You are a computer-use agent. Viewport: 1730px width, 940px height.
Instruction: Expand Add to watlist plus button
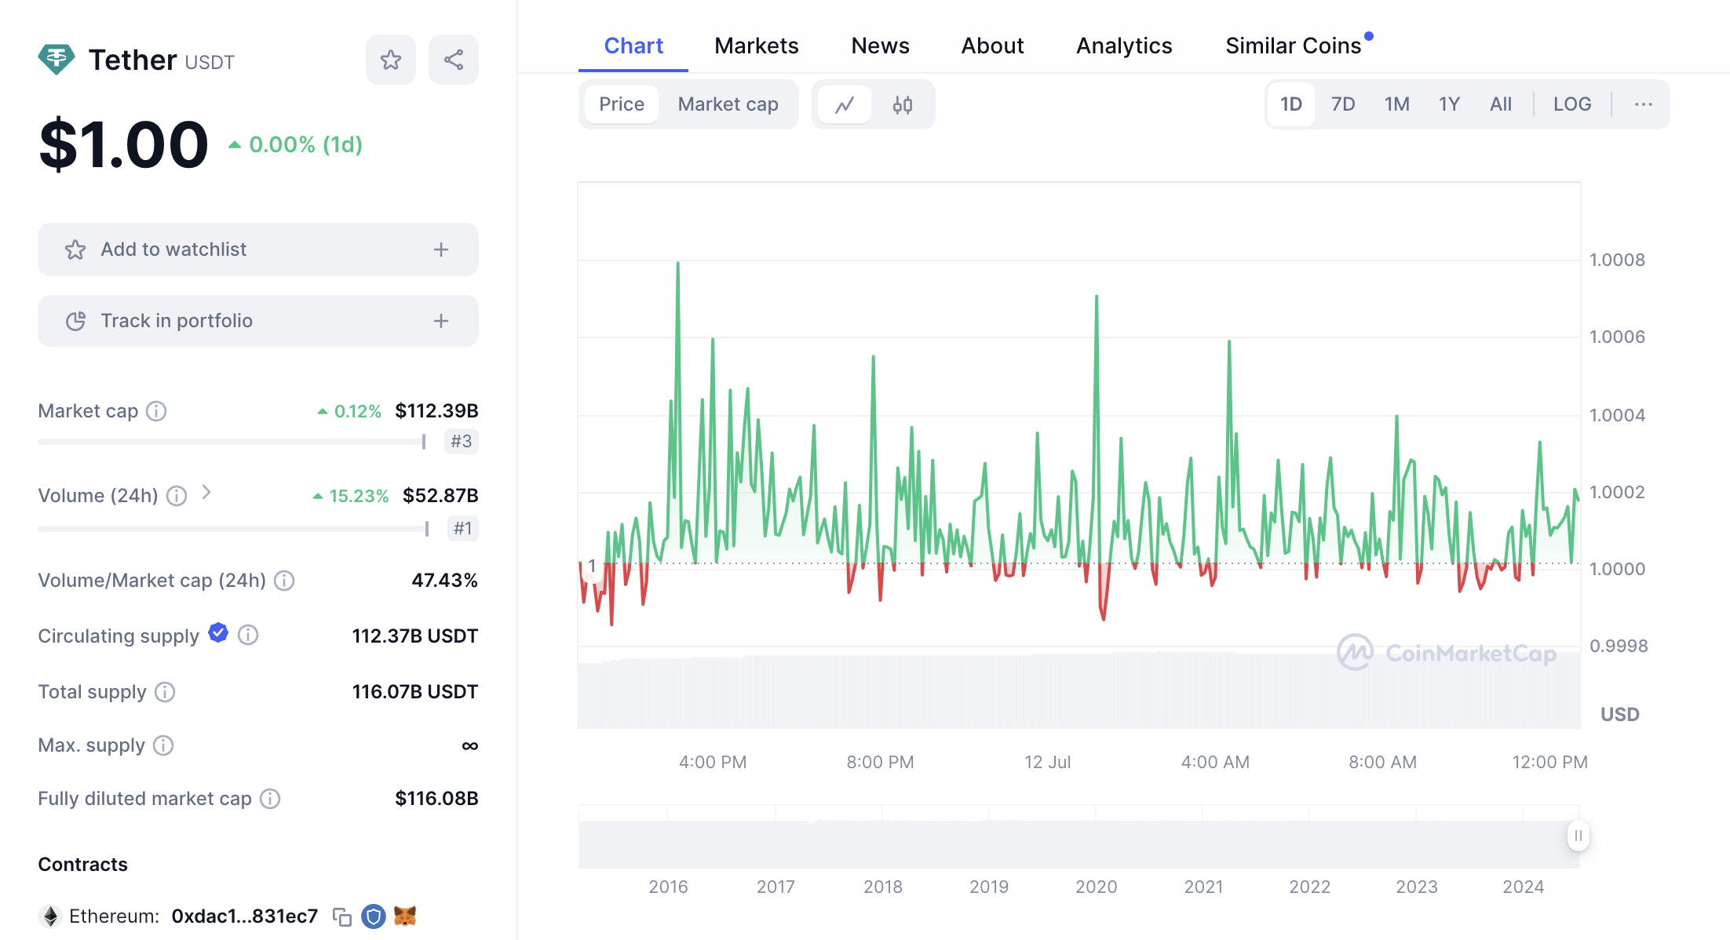click(441, 250)
